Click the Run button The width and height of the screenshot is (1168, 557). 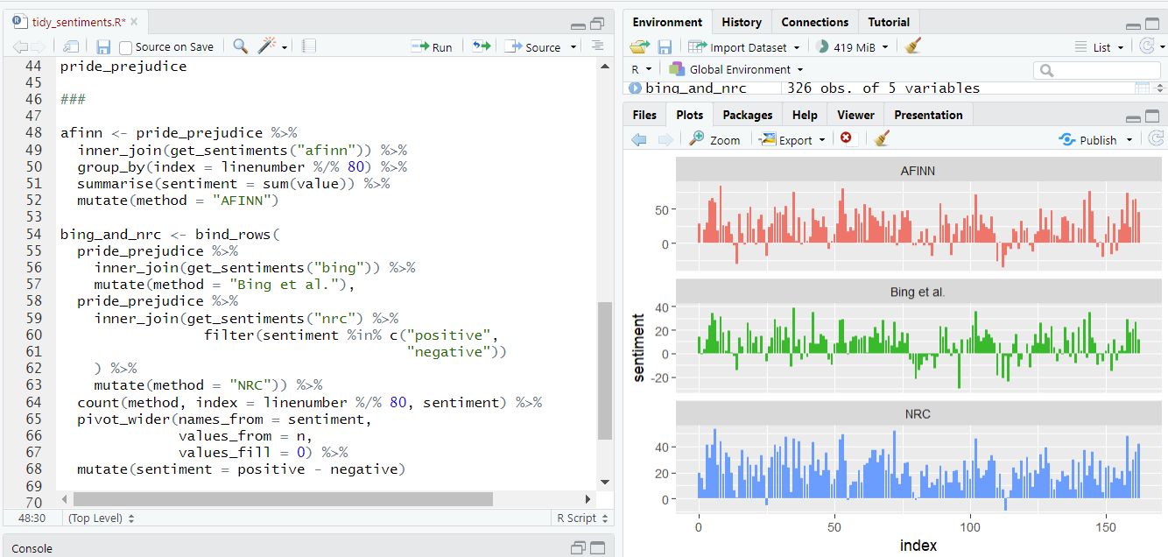click(433, 47)
